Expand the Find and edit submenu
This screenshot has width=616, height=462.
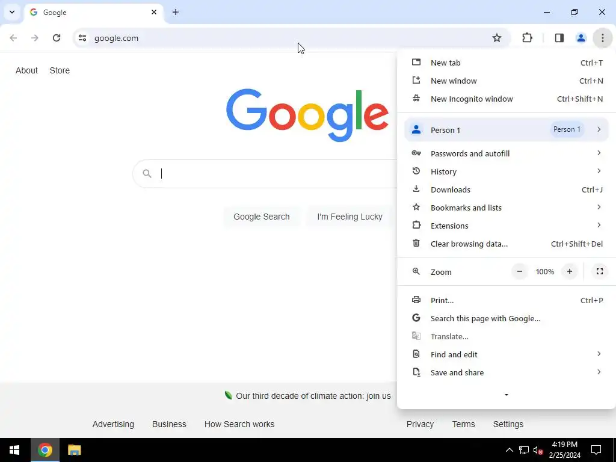[x=507, y=355]
